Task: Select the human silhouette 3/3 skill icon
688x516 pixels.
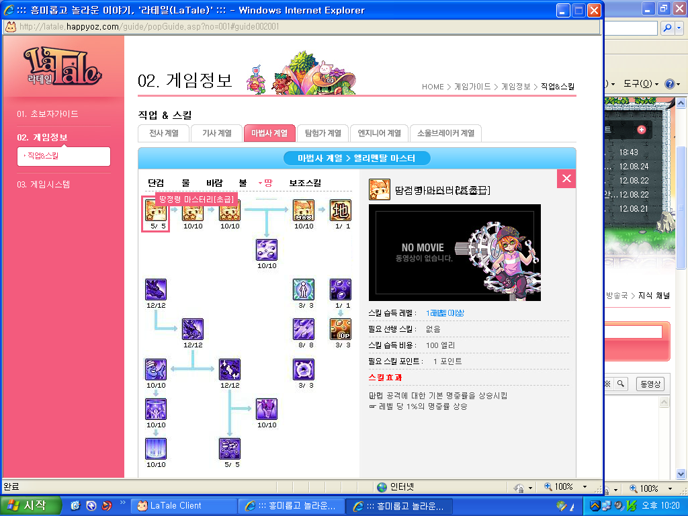Action: (304, 290)
